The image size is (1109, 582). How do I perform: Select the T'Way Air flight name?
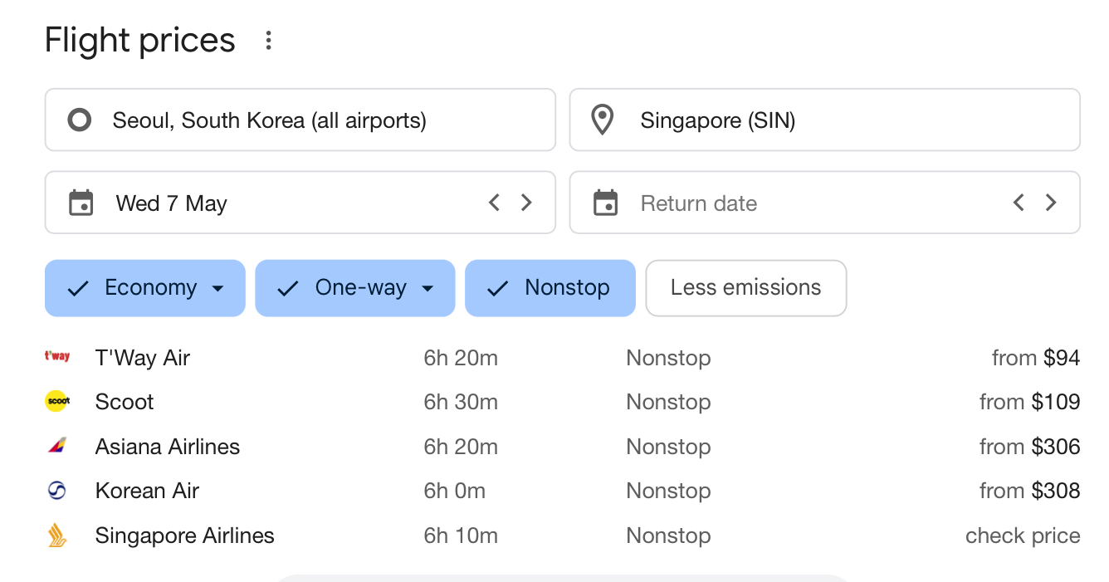point(143,358)
